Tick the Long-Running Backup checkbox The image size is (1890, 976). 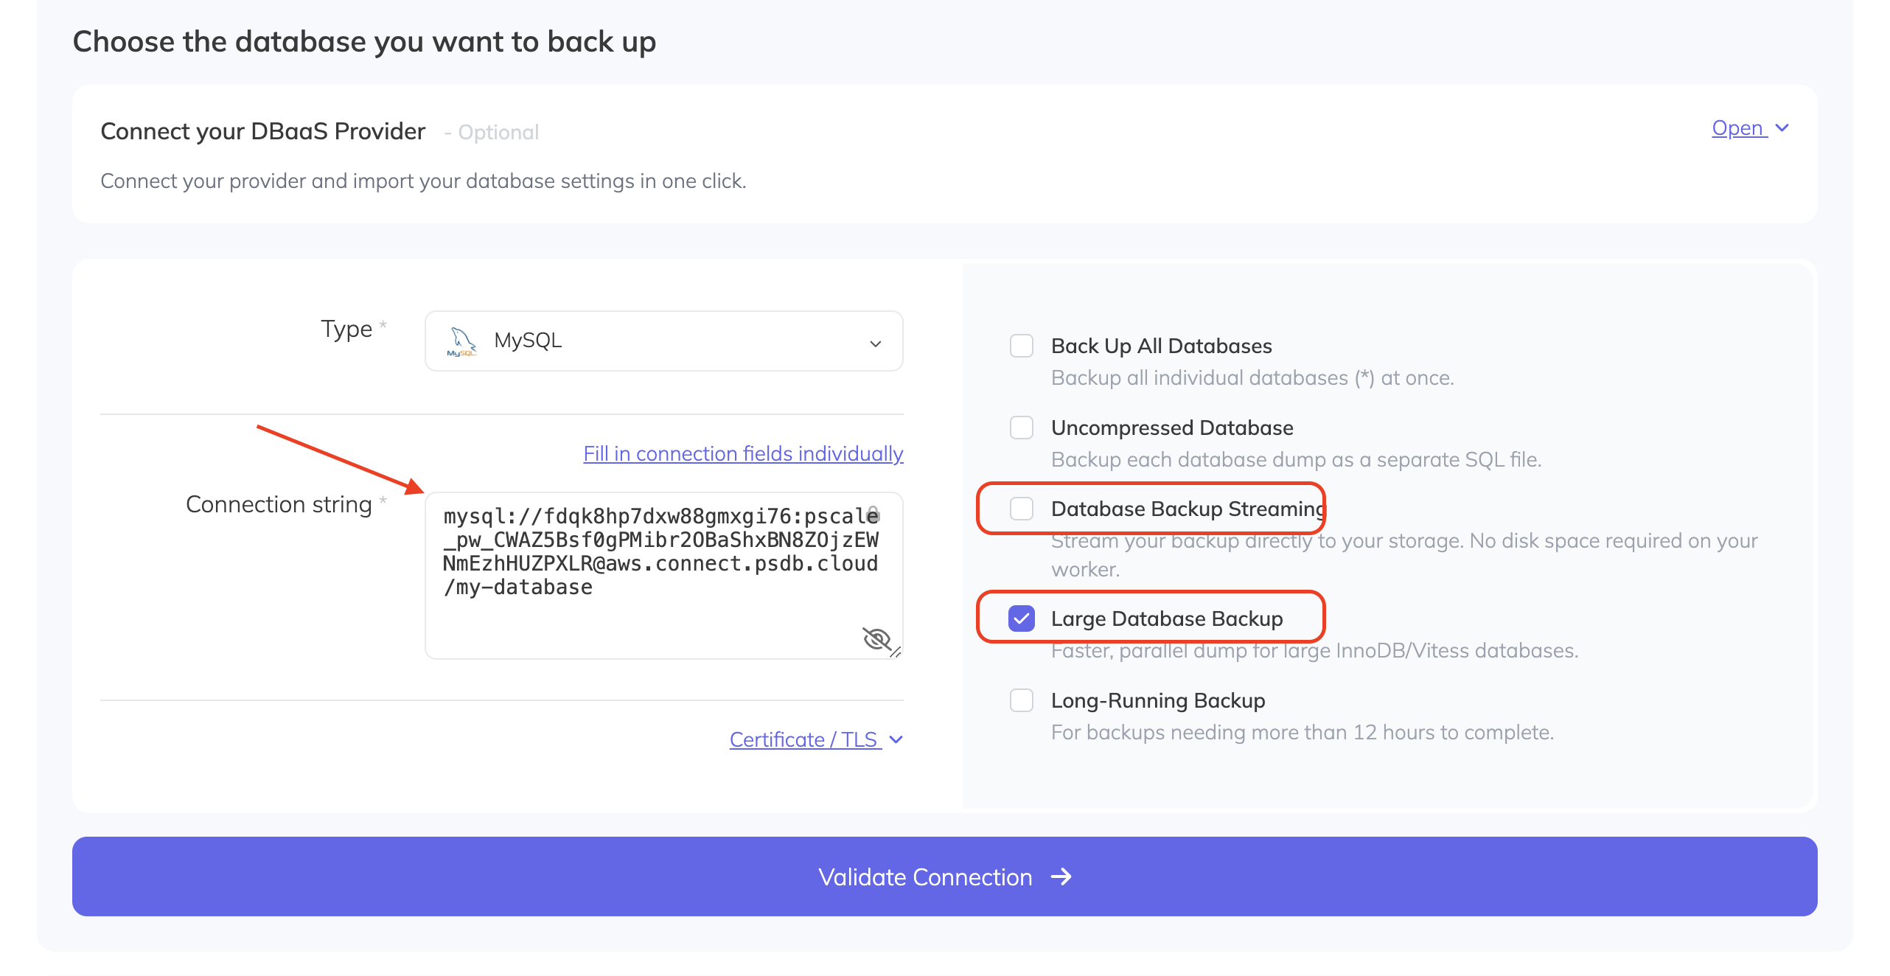(x=1022, y=700)
